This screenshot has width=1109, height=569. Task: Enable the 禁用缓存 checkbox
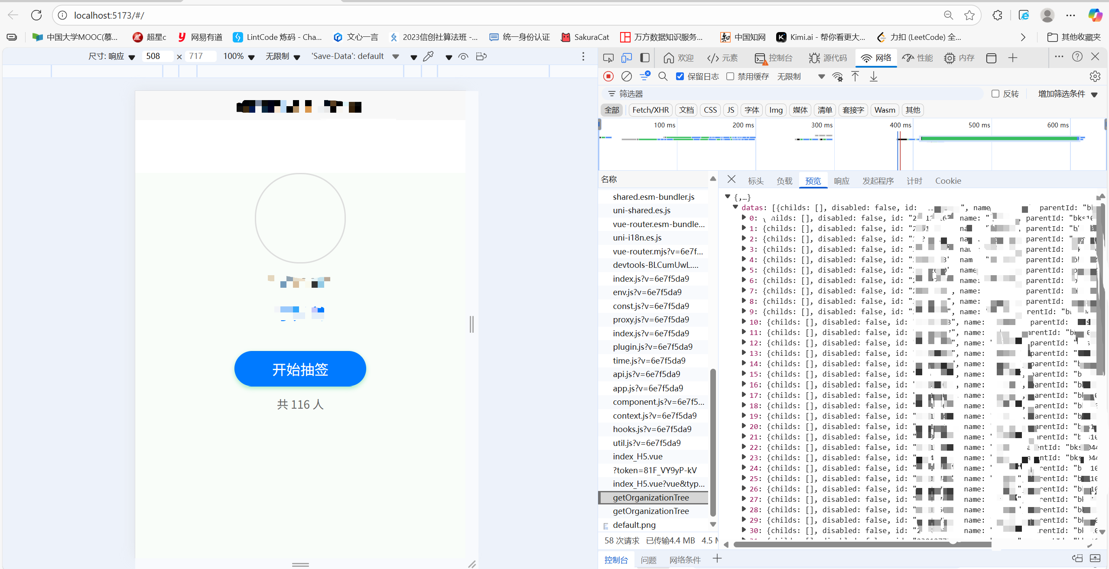point(730,76)
